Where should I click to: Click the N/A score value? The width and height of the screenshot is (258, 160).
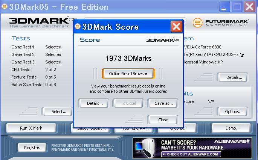tap(211, 101)
